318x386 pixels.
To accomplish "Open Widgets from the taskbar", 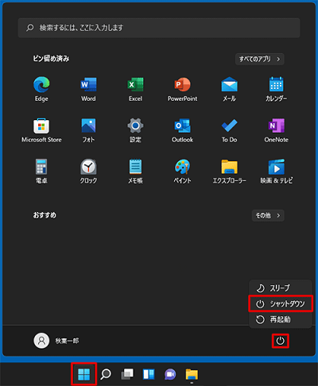I will tap(149, 374).
